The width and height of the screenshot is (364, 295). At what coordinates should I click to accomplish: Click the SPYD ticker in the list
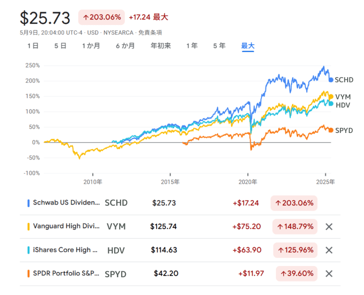point(116,274)
